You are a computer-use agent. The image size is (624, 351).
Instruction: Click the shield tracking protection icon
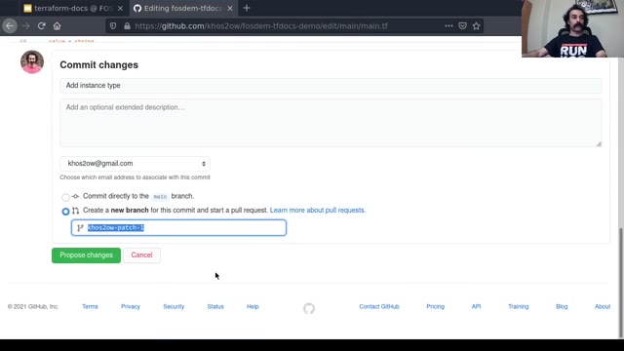point(113,26)
